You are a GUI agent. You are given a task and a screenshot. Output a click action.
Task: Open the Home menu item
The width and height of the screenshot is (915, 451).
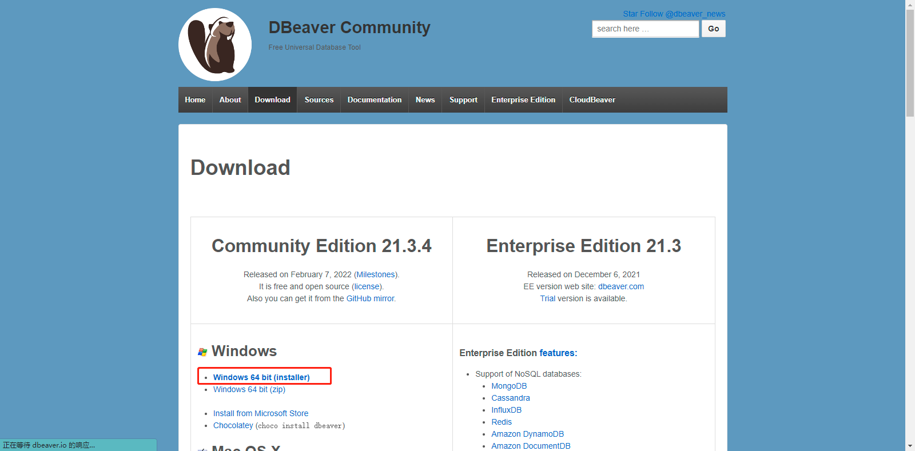pyautogui.click(x=195, y=99)
